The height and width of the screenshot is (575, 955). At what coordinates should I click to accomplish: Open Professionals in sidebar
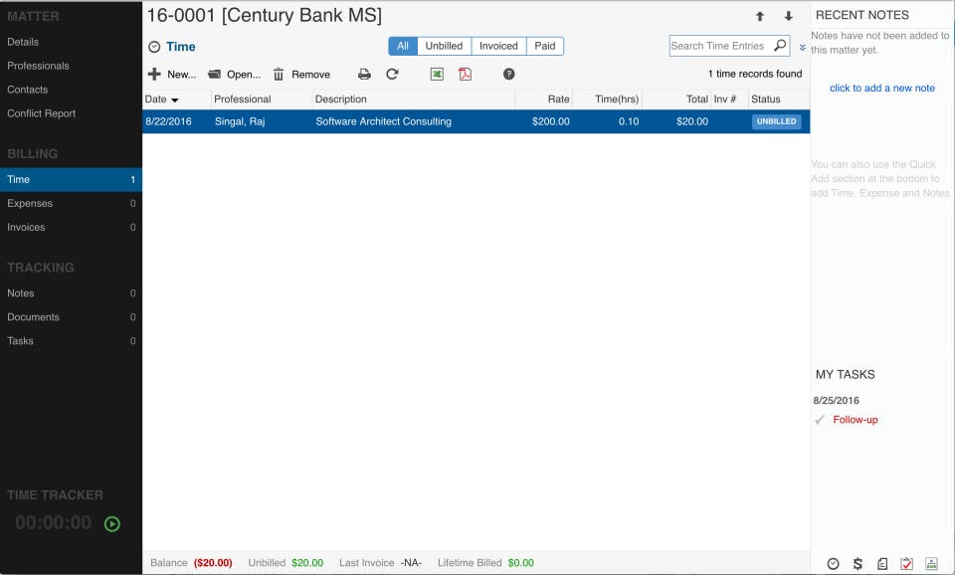[x=71, y=66]
